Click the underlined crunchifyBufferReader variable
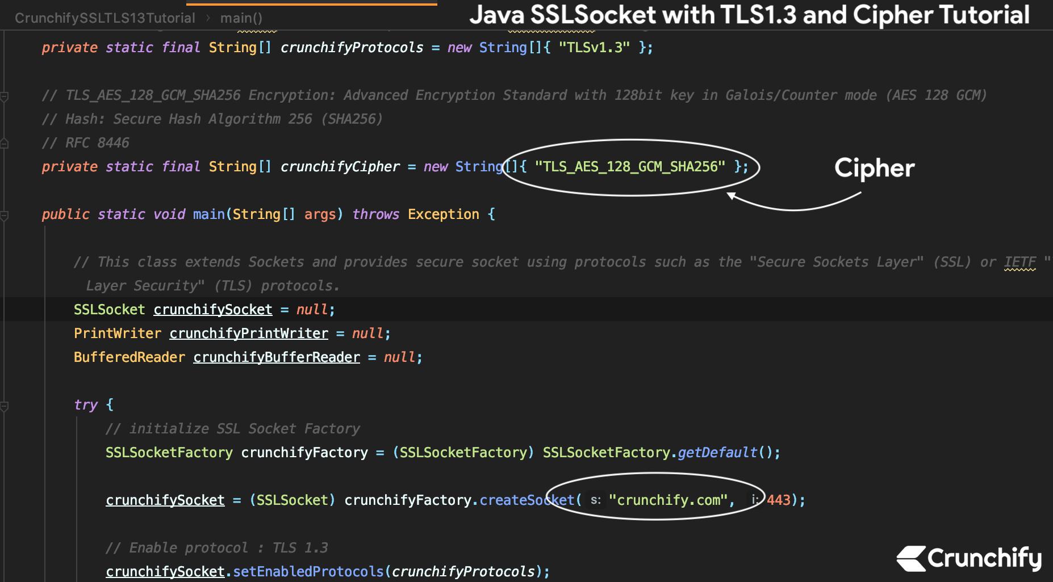The width and height of the screenshot is (1053, 582). point(277,357)
